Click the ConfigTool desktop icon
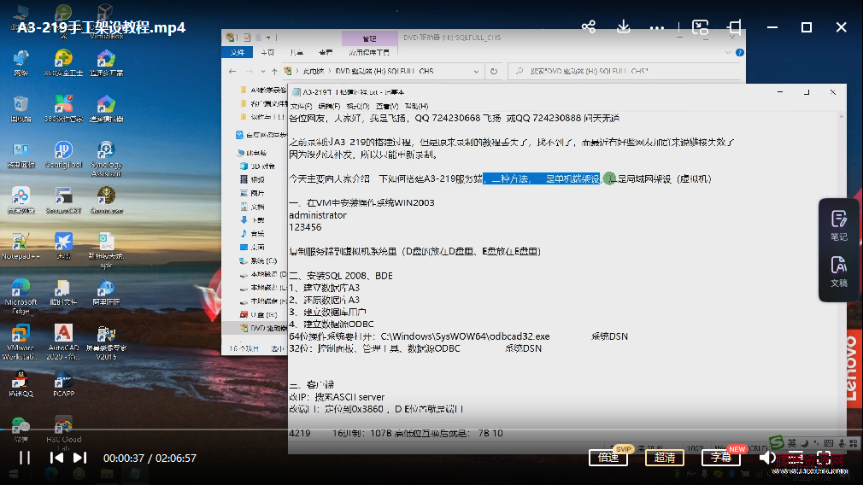This screenshot has width=863, height=485. [63, 155]
